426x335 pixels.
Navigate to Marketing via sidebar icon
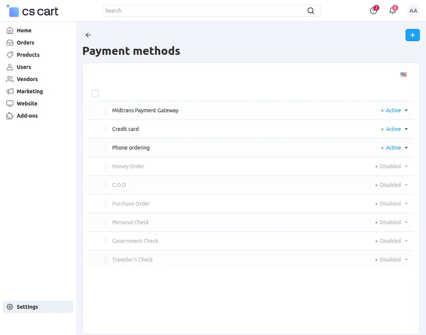10,91
